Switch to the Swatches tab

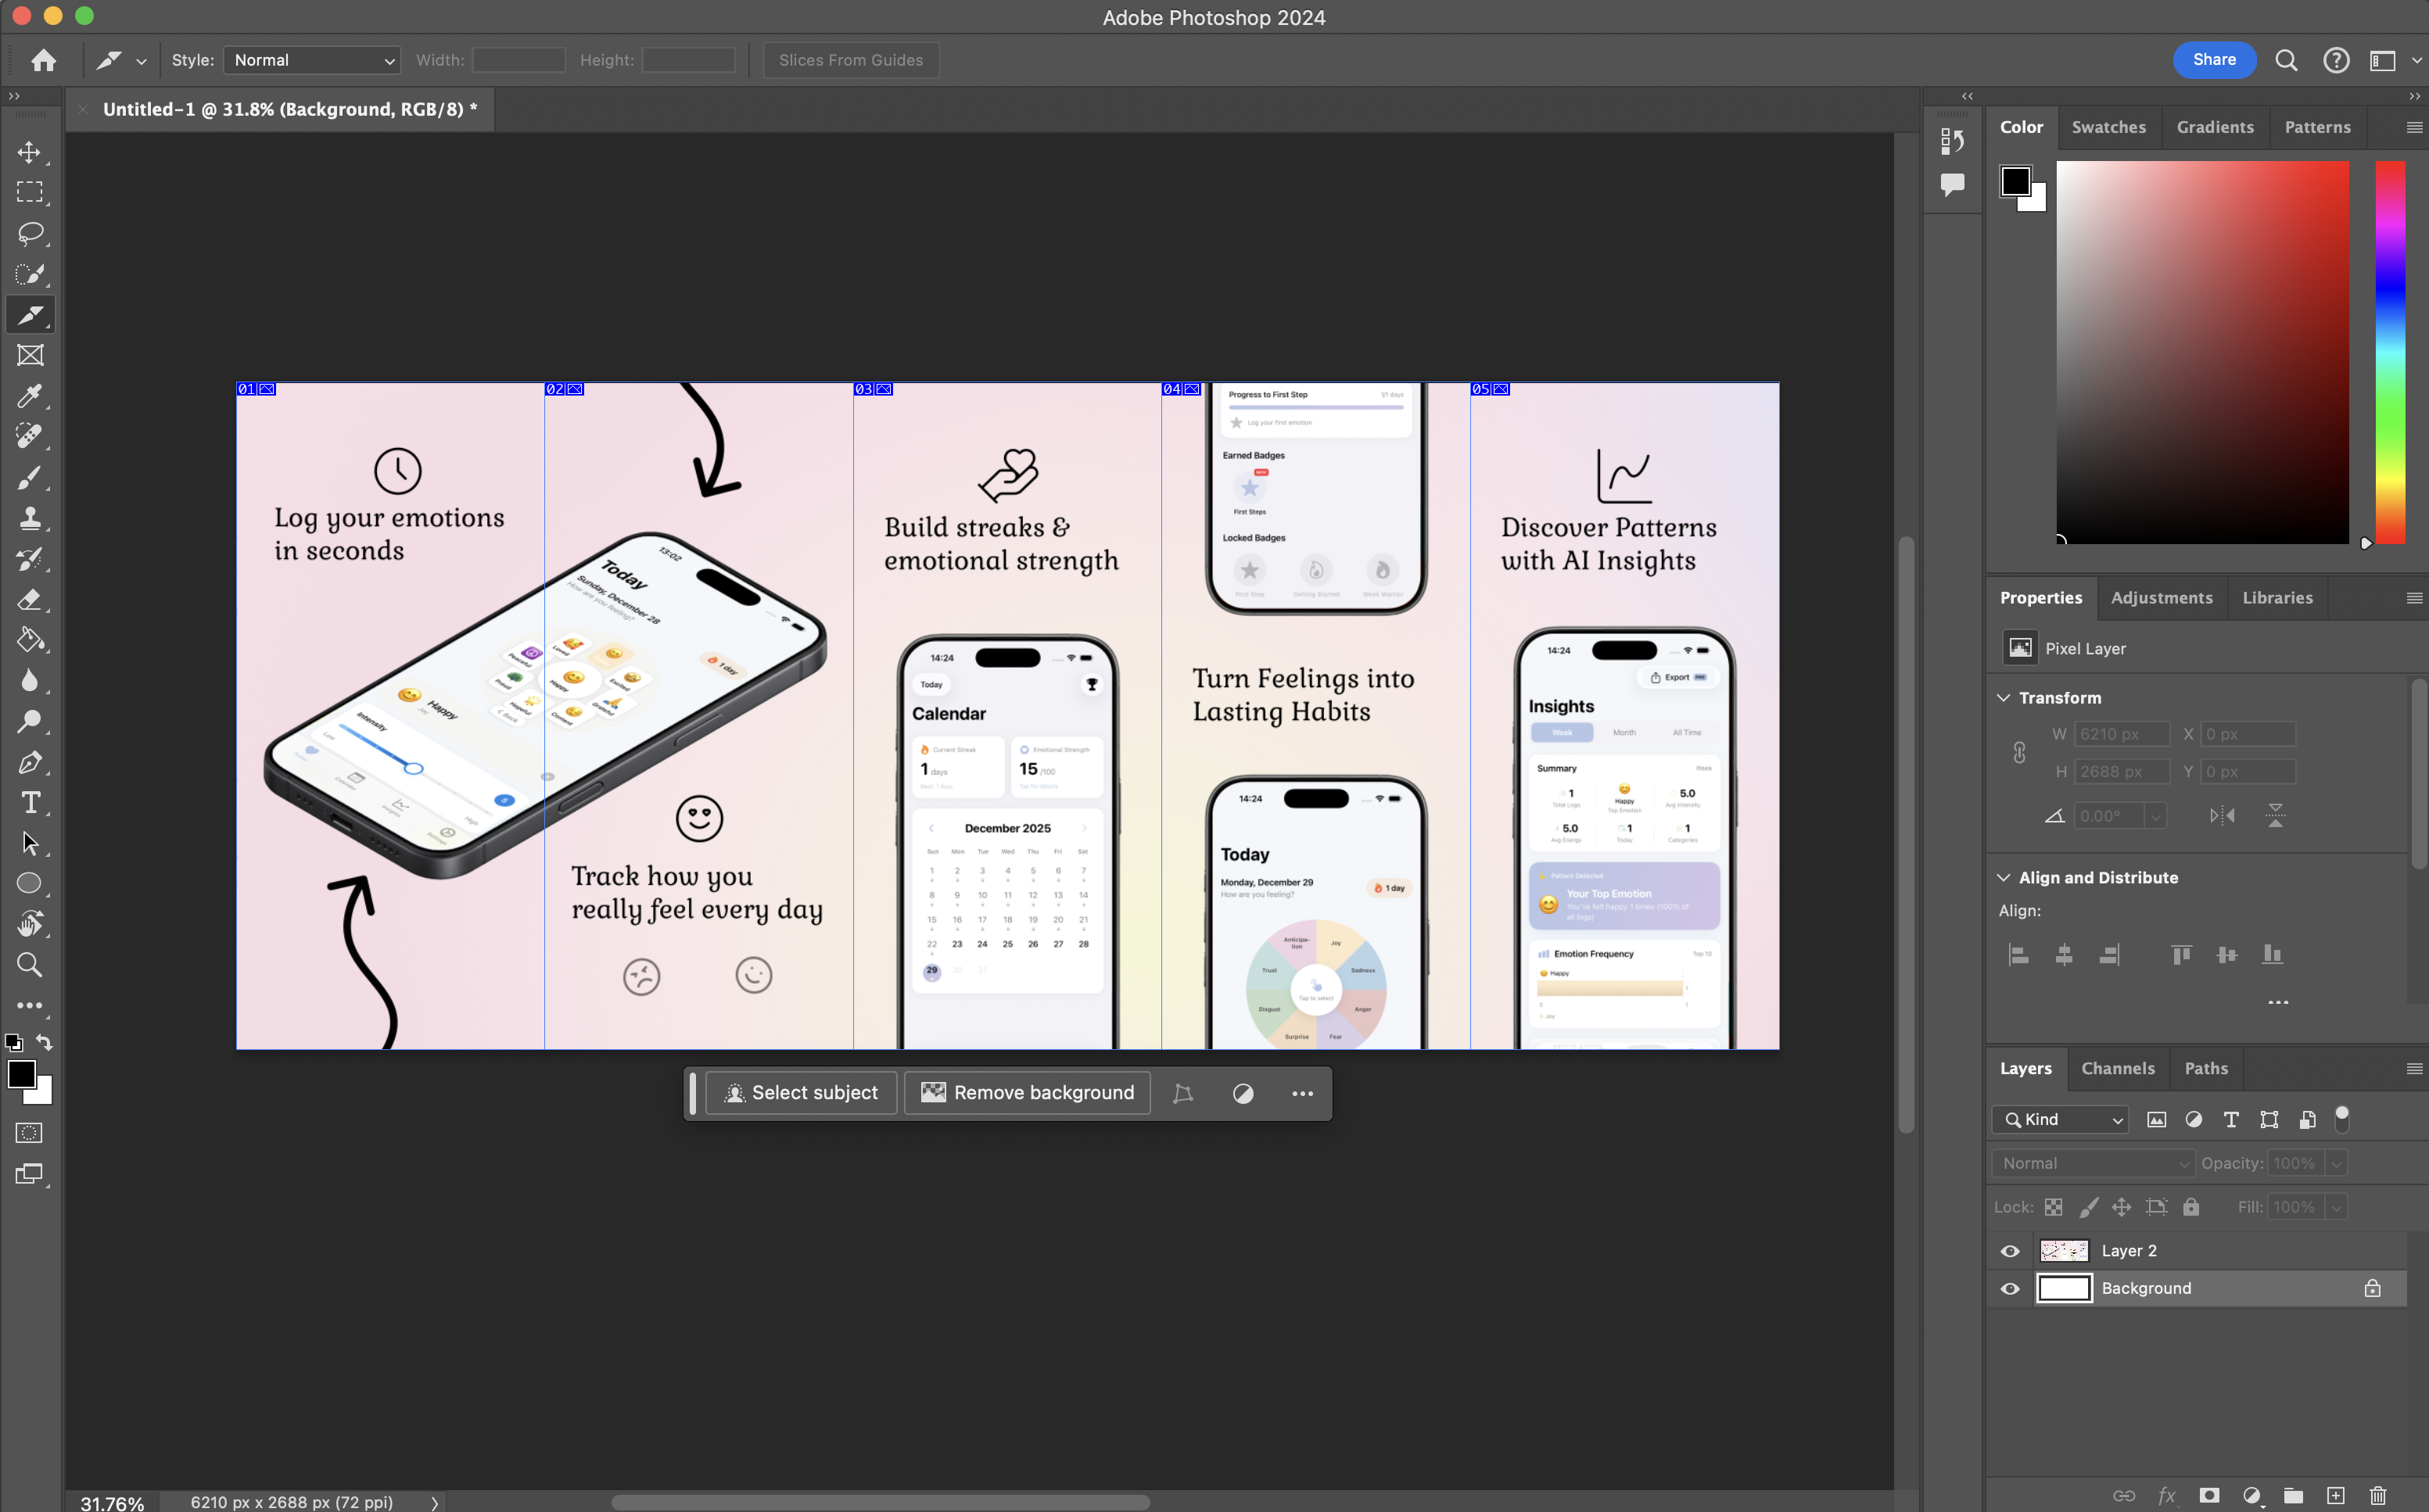coord(2108,127)
